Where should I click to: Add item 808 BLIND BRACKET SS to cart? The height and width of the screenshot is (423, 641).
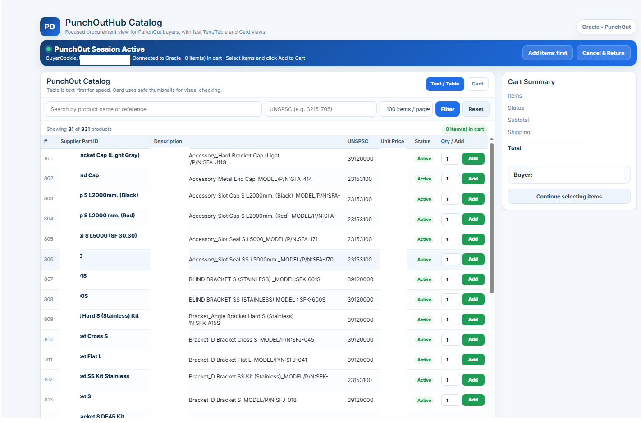pyautogui.click(x=473, y=299)
